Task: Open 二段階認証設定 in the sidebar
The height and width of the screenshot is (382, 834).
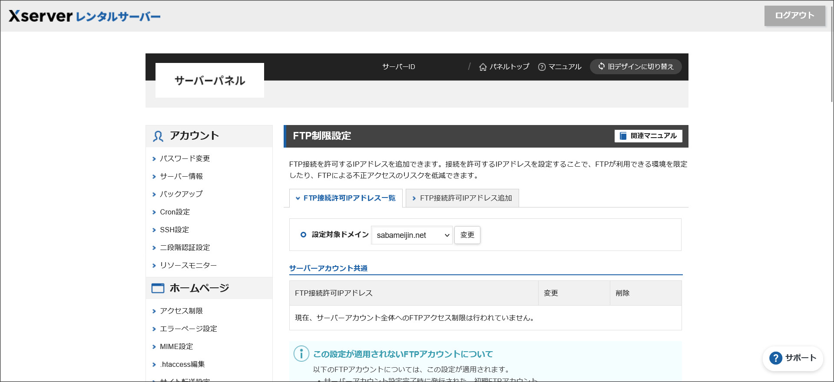Action: coord(185,248)
